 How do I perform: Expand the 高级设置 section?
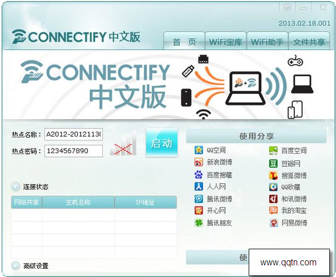pos(15,266)
